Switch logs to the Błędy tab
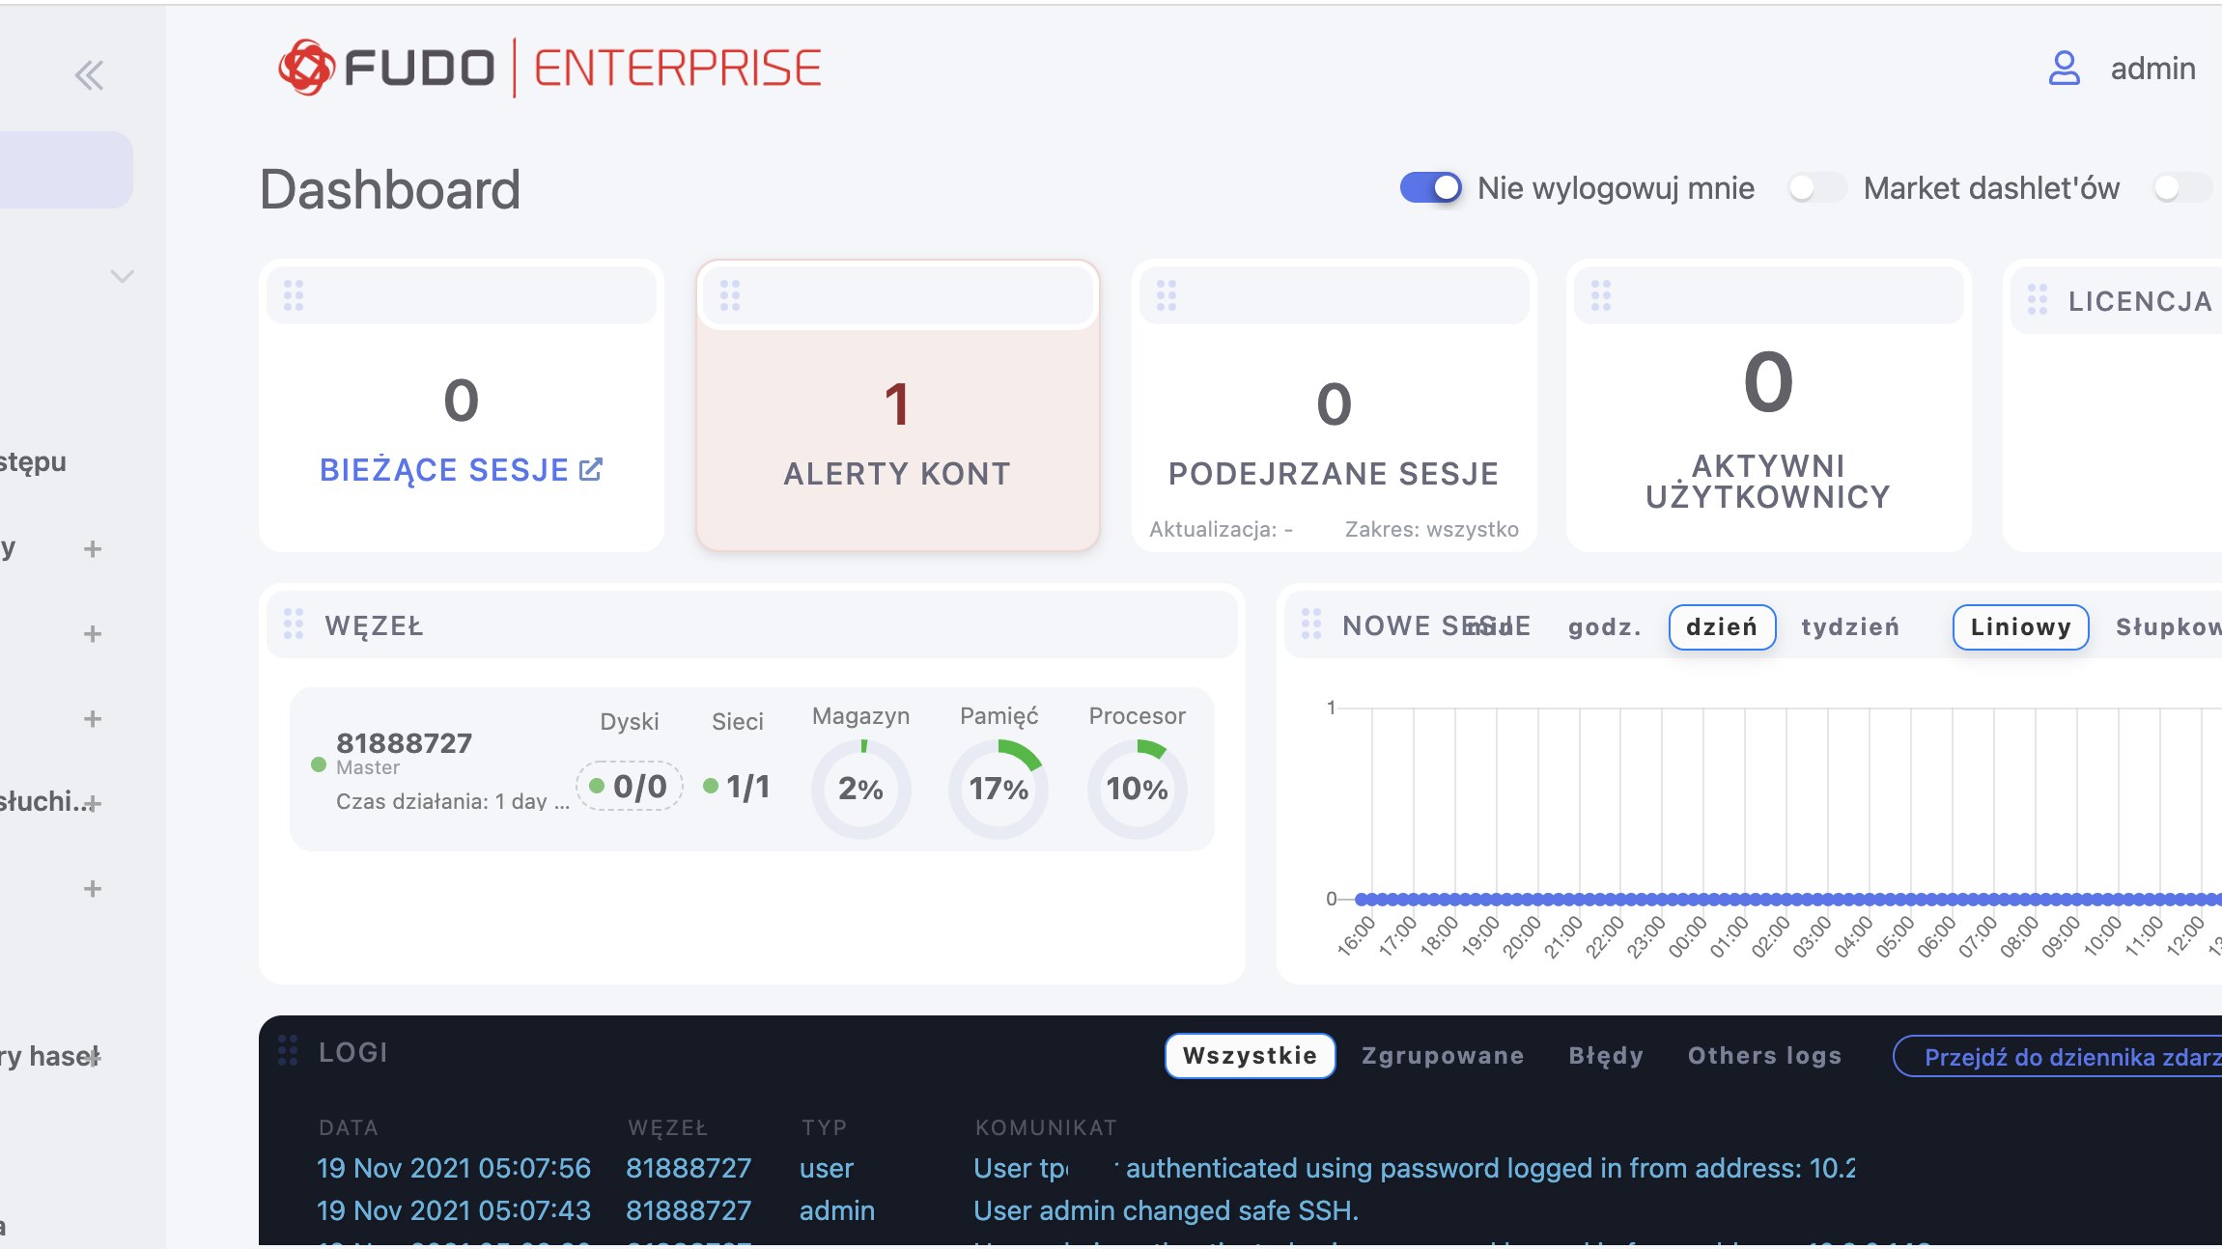Image resolution: width=2222 pixels, height=1249 pixels. click(1605, 1056)
